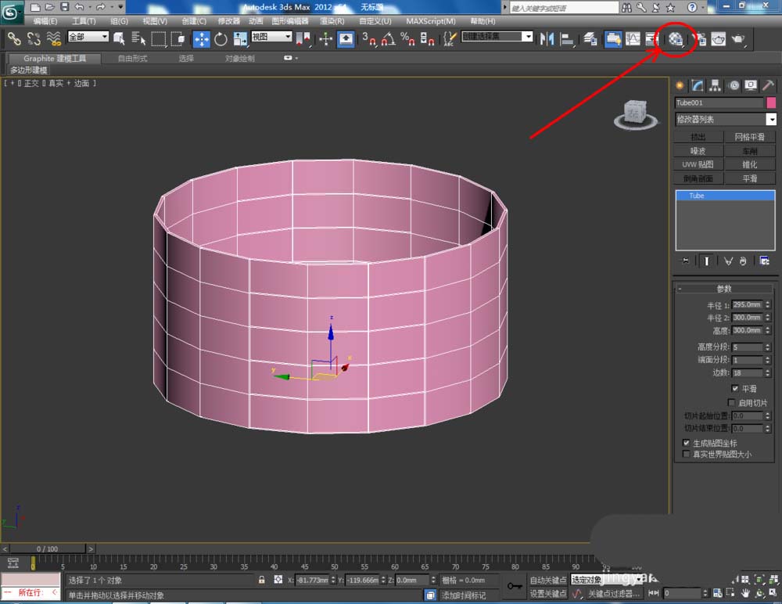
Task: Click the Mirror tool icon
Action: 547,39
